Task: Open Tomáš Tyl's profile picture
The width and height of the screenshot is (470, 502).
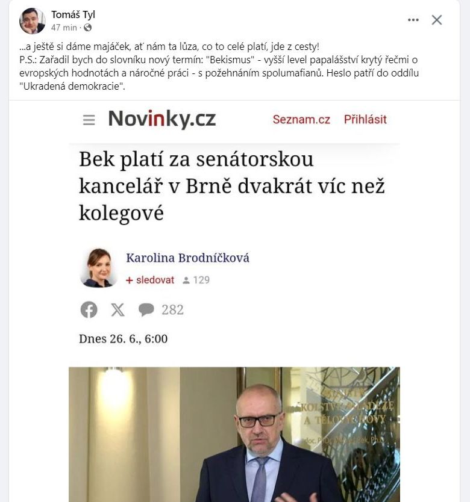Action: (x=32, y=21)
